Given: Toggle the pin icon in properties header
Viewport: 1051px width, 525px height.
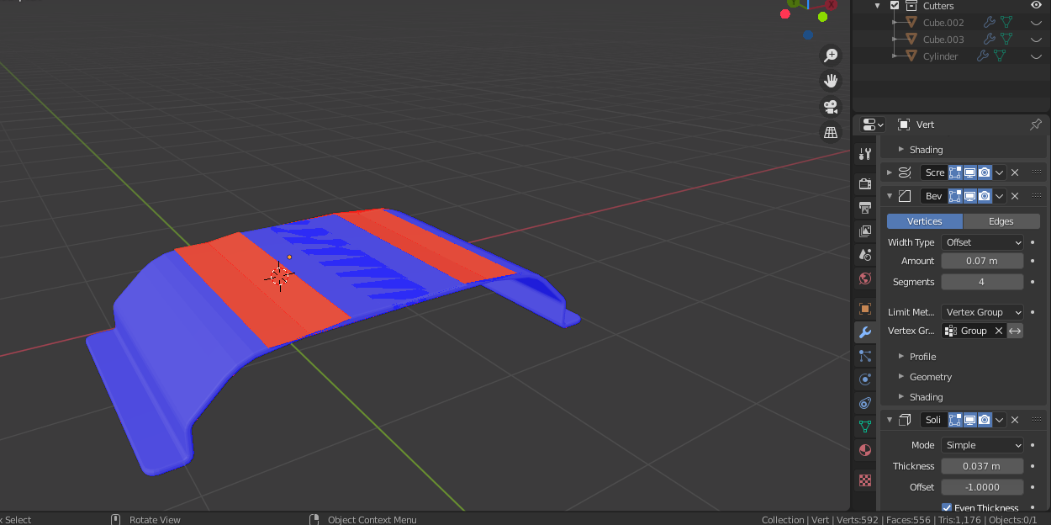Looking at the screenshot, I should (1036, 125).
